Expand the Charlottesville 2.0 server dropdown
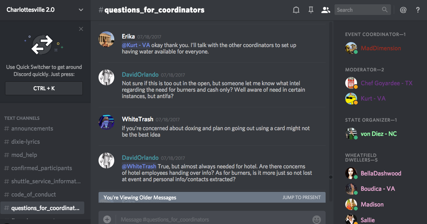Image resolution: width=427 pixels, height=224 pixels. [x=81, y=10]
